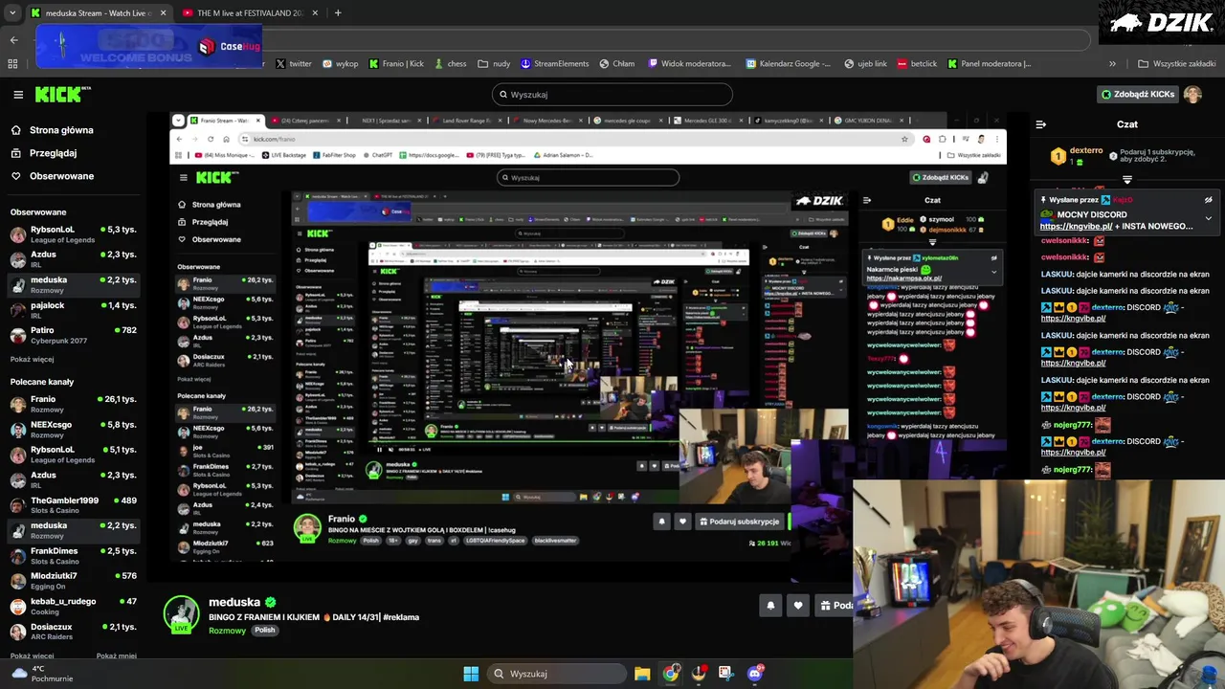The image size is (1225, 689).
Task: Open a new browser tab
Action: pyautogui.click(x=338, y=12)
